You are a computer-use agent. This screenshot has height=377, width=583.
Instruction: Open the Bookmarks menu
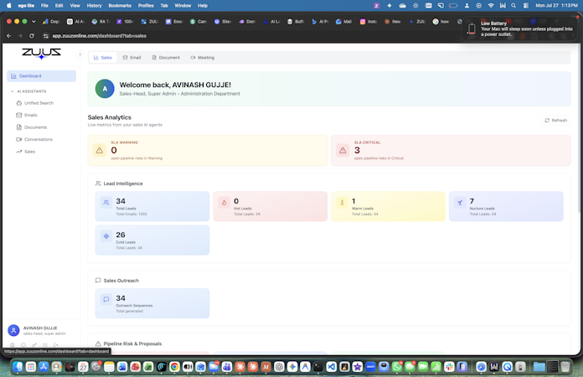click(120, 6)
